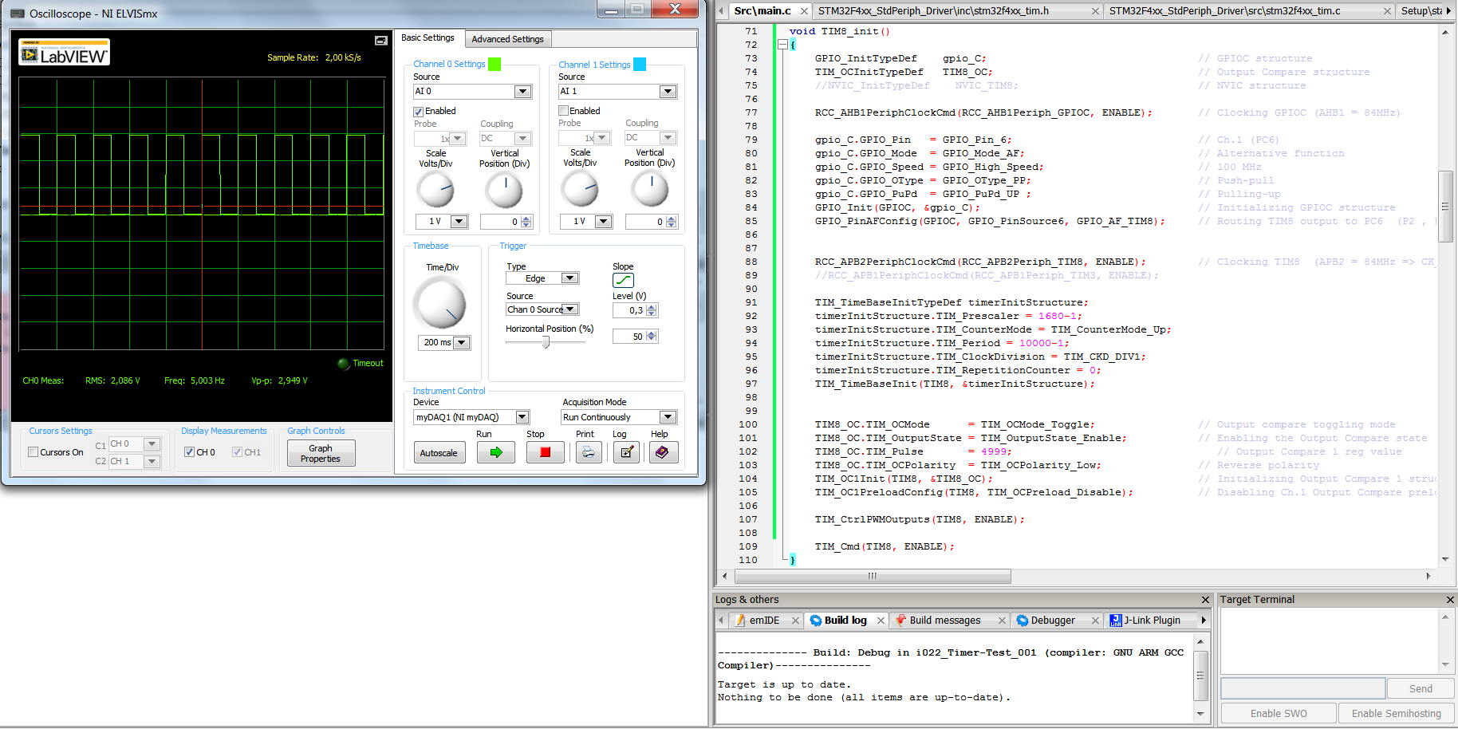Click Enable SWO button

(1279, 714)
